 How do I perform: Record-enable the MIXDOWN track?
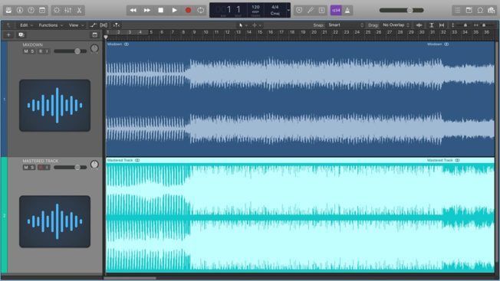[x=41, y=51]
